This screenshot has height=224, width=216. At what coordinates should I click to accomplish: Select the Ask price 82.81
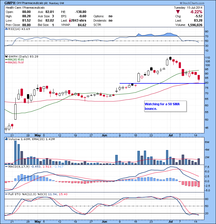[50, 12]
